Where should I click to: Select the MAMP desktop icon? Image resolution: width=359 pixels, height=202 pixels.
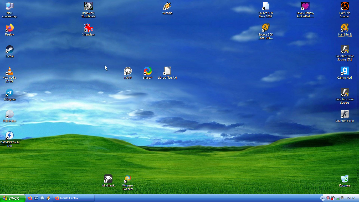click(x=128, y=71)
